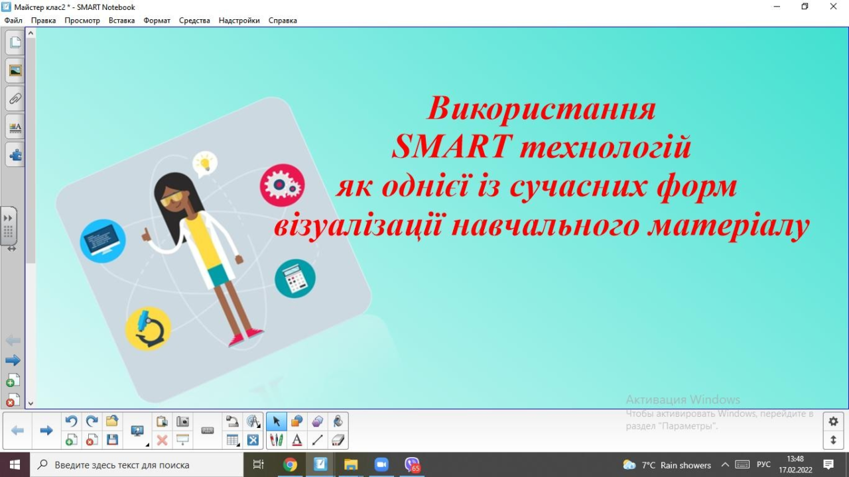This screenshot has height=477, width=849.
Task: Open File Explorer from taskbar
Action: 351,464
